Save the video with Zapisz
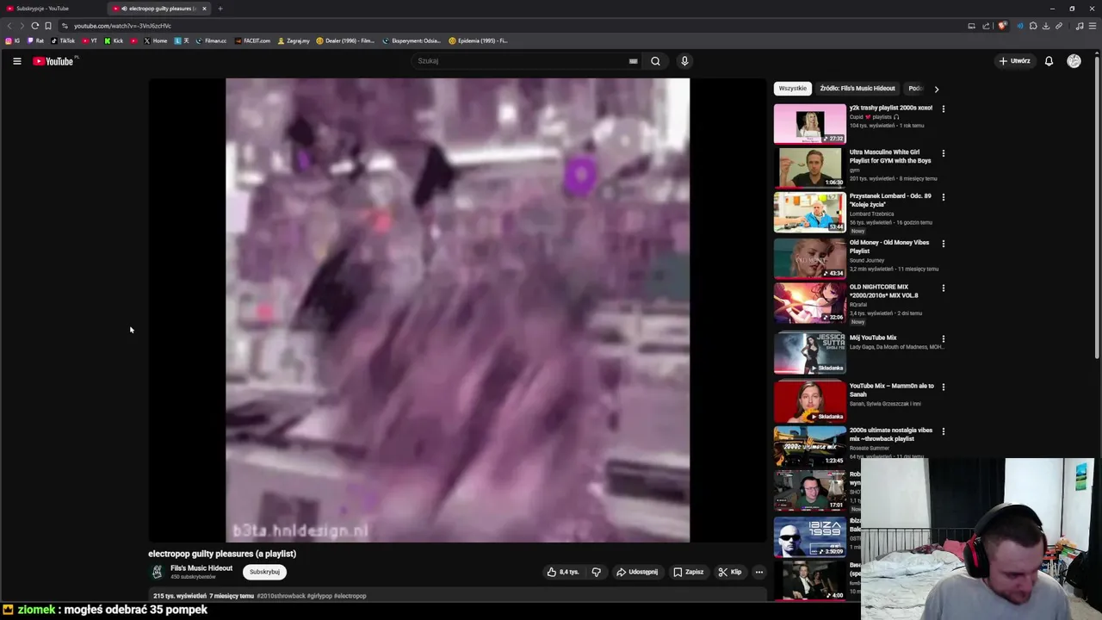 688,572
